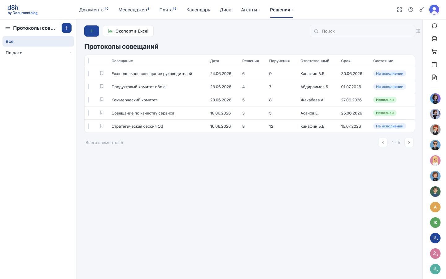Open the first cartoon avatar contact in sidebar

click(x=435, y=99)
